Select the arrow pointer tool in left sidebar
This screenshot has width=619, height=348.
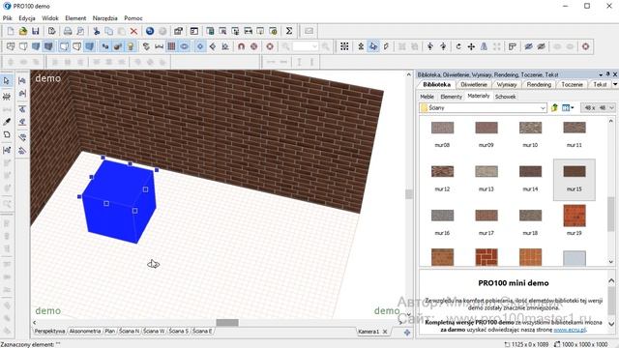(7, 81)
